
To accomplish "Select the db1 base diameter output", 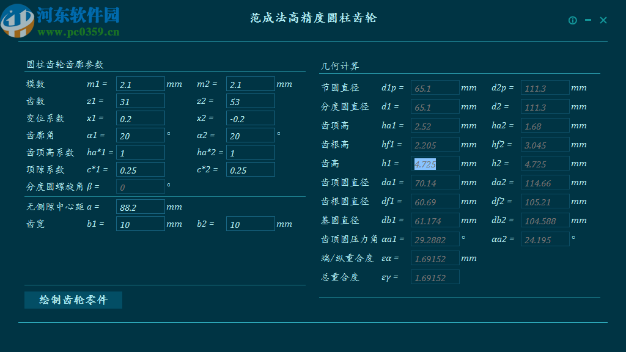I will point(435,220).
